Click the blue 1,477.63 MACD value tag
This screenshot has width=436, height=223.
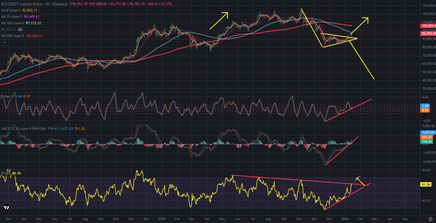tap(427, 132)
